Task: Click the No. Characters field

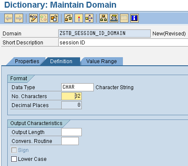Action: coord(72,96)
